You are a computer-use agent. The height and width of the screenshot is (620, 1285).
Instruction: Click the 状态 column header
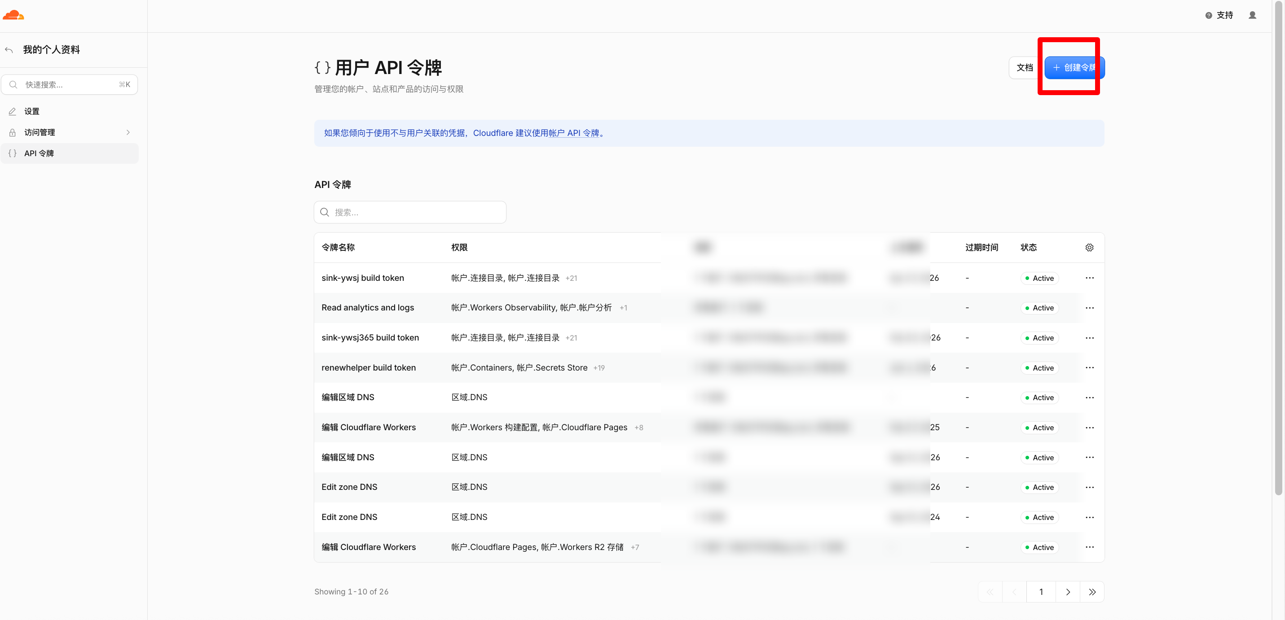(1029, 248)
